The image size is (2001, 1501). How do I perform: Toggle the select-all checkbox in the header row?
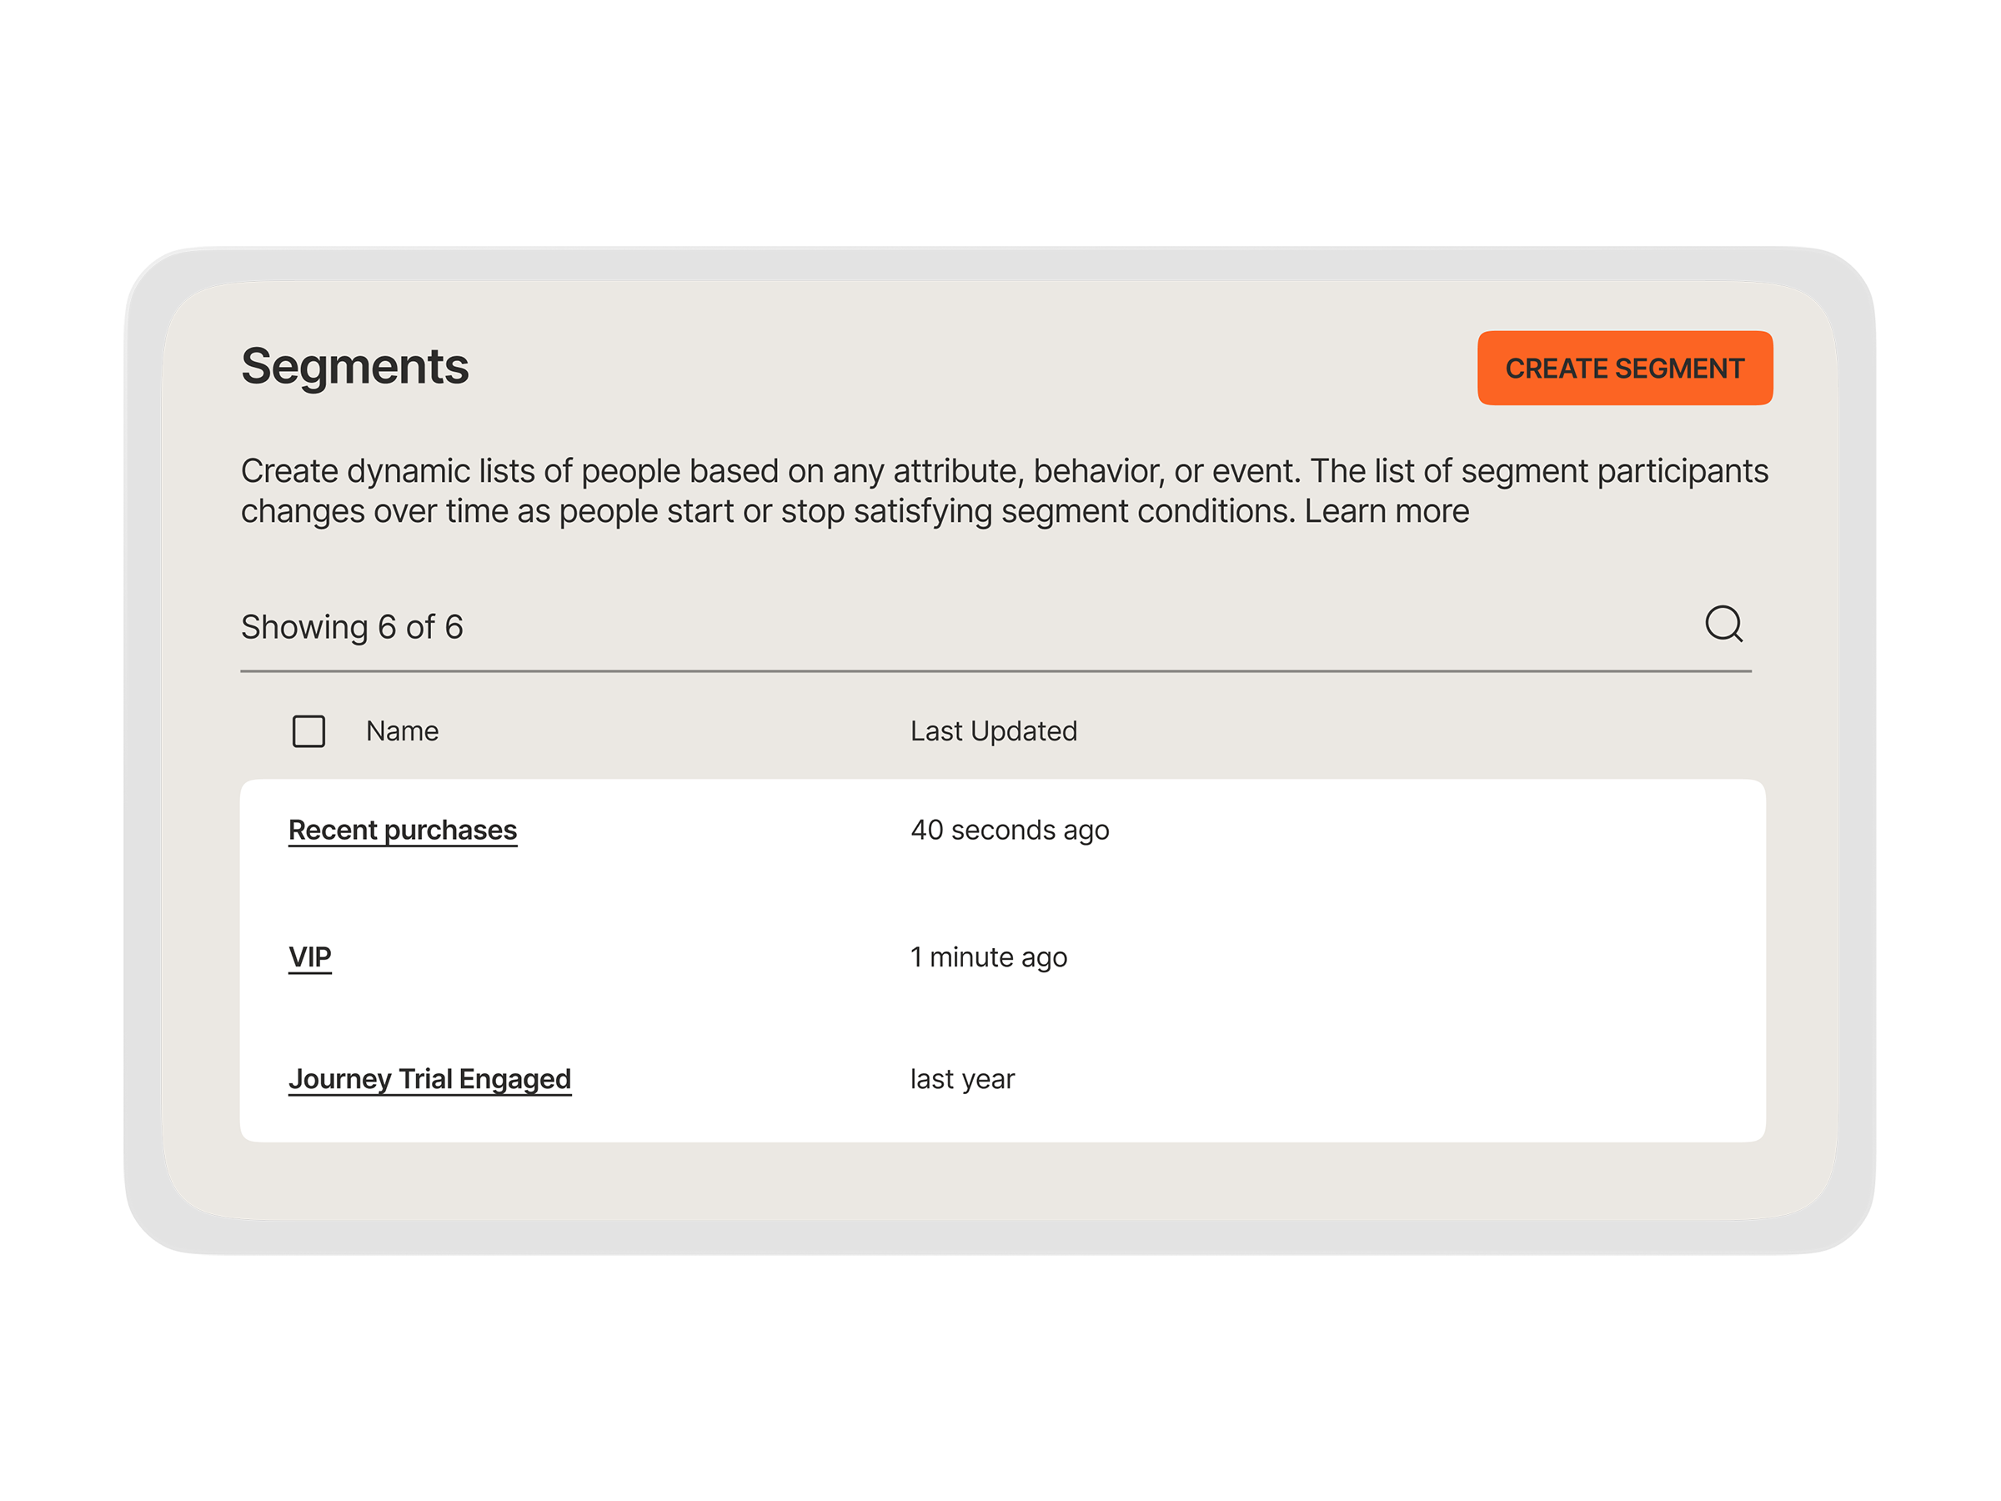click(308, 731)
